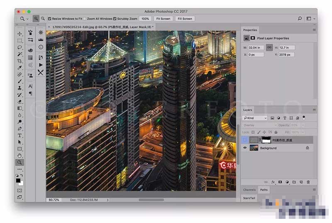332x223 pixels.
Task: Choose the Lasso tool in toolbar
Action: pyautogui.click(x=20, y=47)
